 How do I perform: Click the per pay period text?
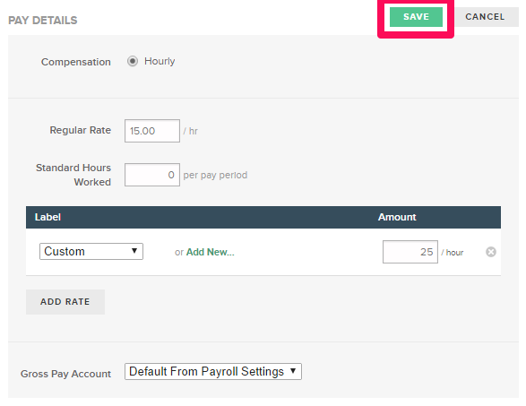(x=215, y=175)
